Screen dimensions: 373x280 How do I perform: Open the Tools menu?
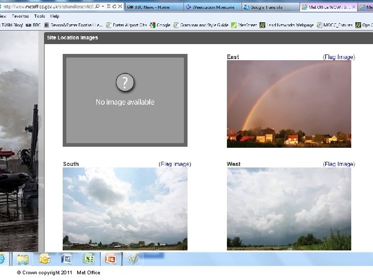coord(39,16)
